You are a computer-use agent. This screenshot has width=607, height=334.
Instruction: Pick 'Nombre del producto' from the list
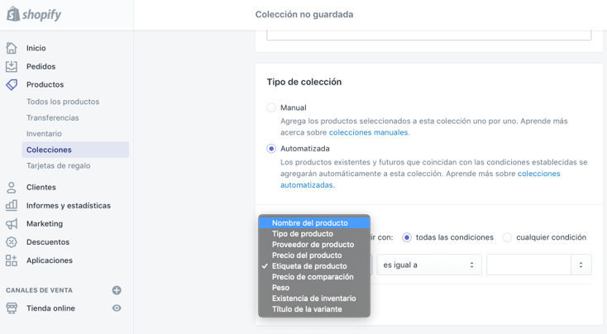[310, 223]
